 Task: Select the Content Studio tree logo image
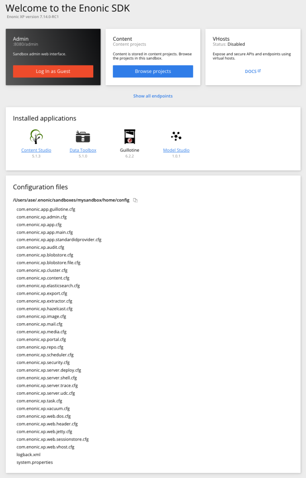coord(36,137)
